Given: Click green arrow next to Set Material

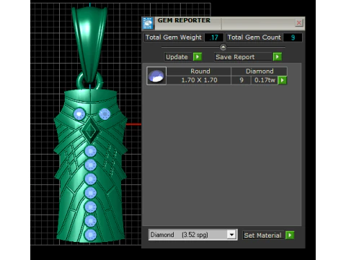Looking at the screenshot, I should click(290, 235).
